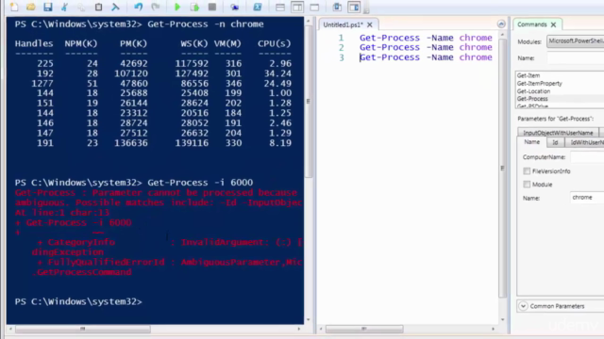Click the Show Command Window icon
Viewport: 604px width, 339px height.
pyautogui.click(x=337, y=7)
